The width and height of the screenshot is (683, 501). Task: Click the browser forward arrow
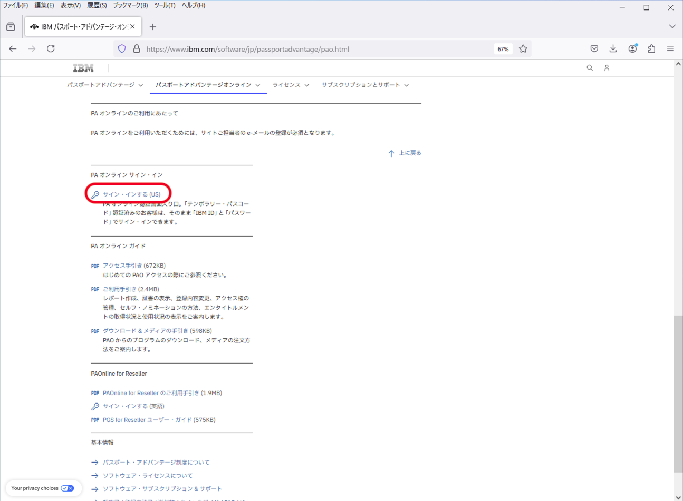[x=32, y=48]
